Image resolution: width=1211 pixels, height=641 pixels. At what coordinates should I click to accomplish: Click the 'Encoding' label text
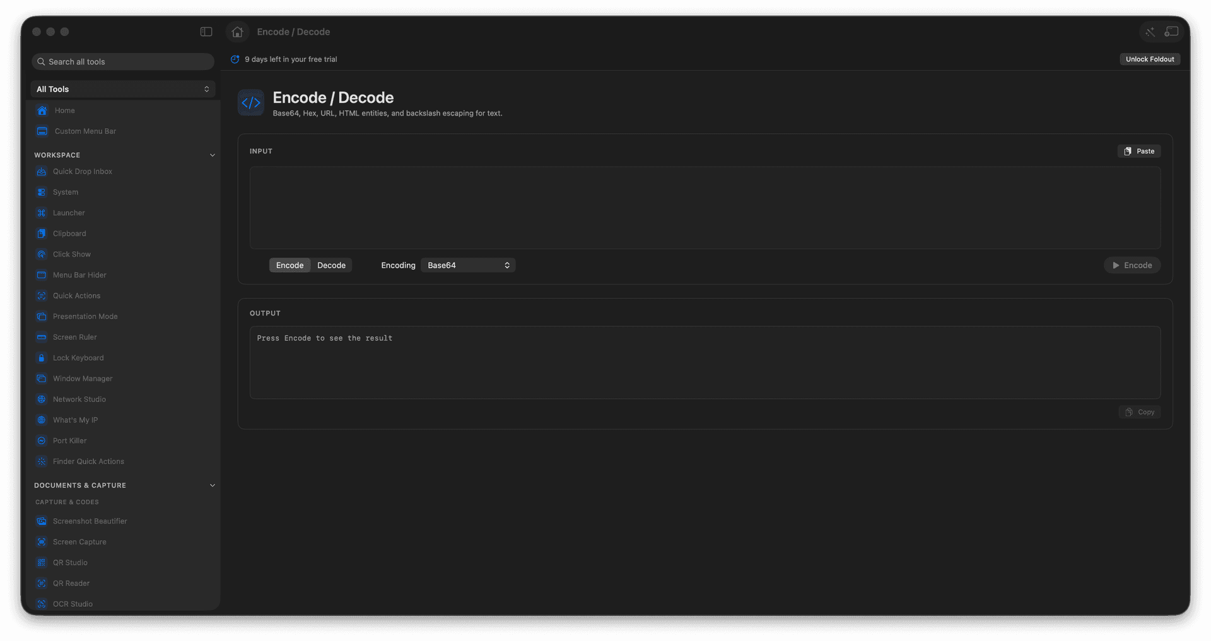tap(398, 266)
